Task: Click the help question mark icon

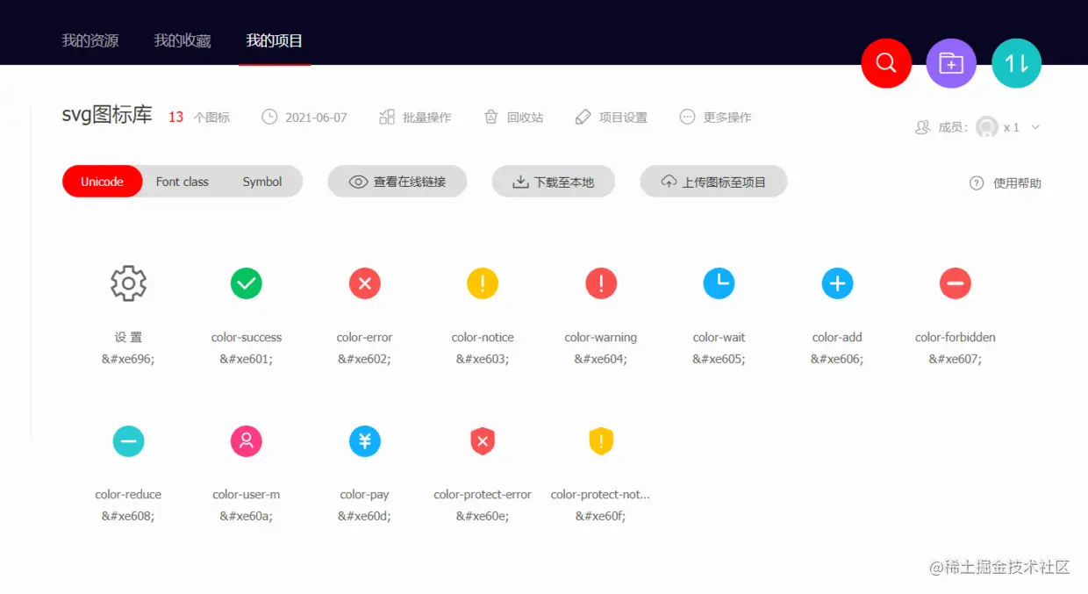Action: [x=977, y=183]
